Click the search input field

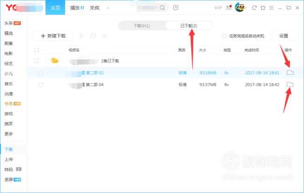point(147,7)
